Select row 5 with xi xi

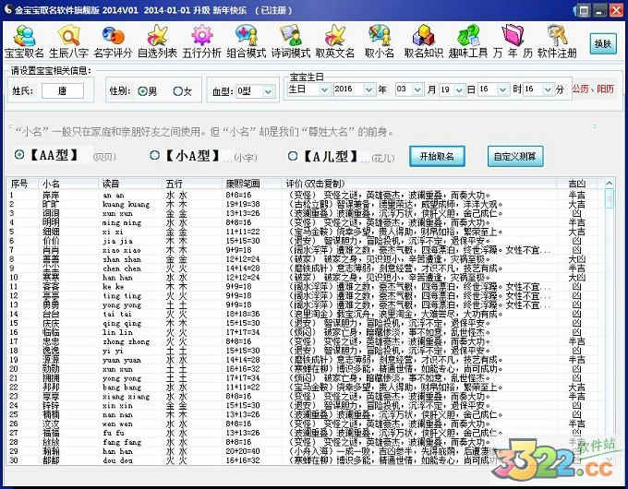tap(307, 232)
